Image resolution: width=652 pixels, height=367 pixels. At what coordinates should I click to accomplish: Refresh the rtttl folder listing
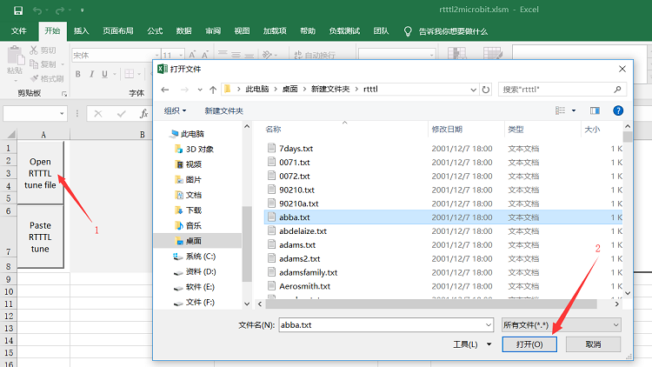point(486,90)
